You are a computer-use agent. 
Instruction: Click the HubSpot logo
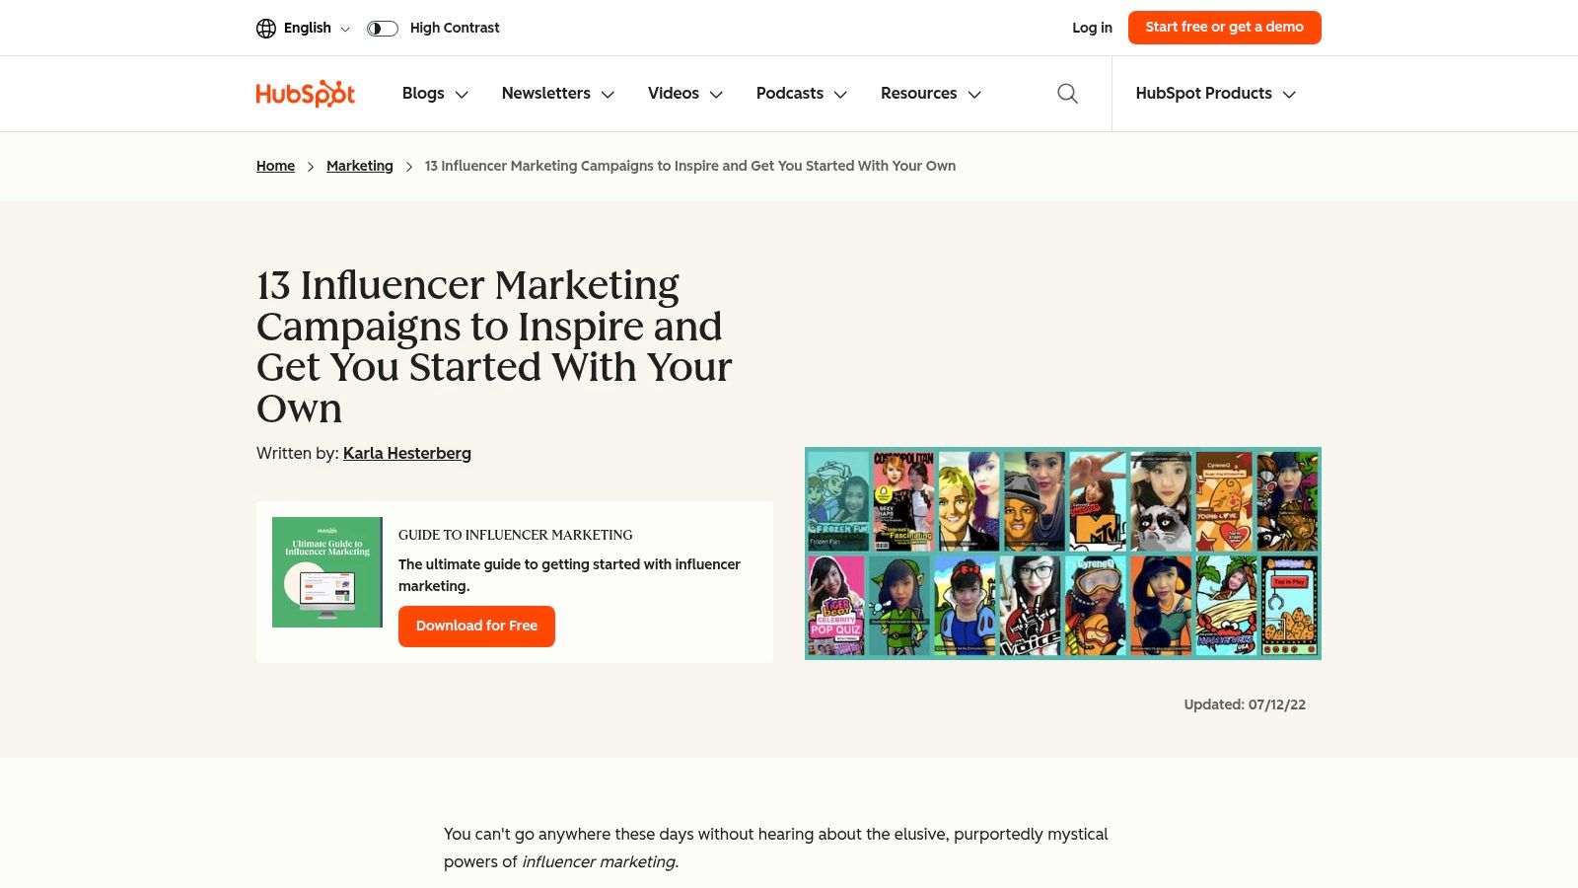coord(305,94)
